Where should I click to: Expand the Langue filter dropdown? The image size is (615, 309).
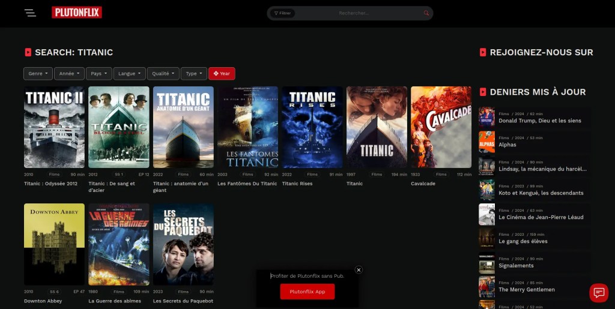130,74
